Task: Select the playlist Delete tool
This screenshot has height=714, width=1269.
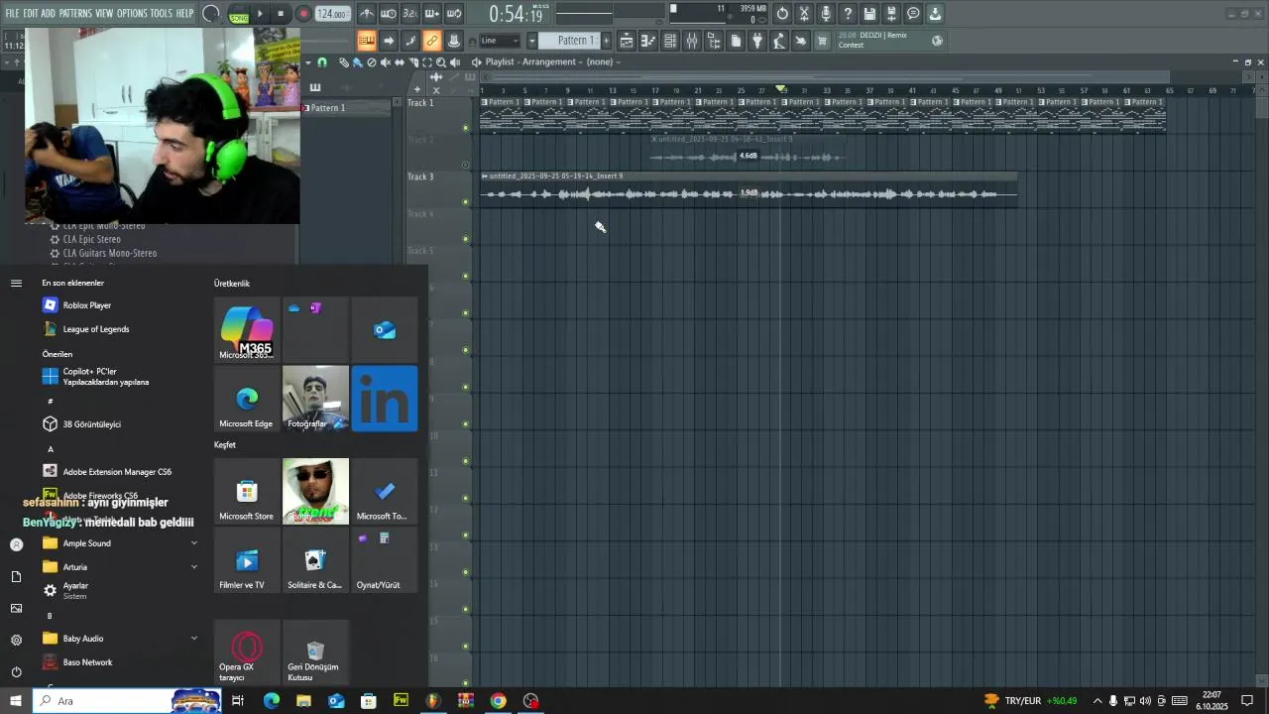Action: click(x=372, y=61)
